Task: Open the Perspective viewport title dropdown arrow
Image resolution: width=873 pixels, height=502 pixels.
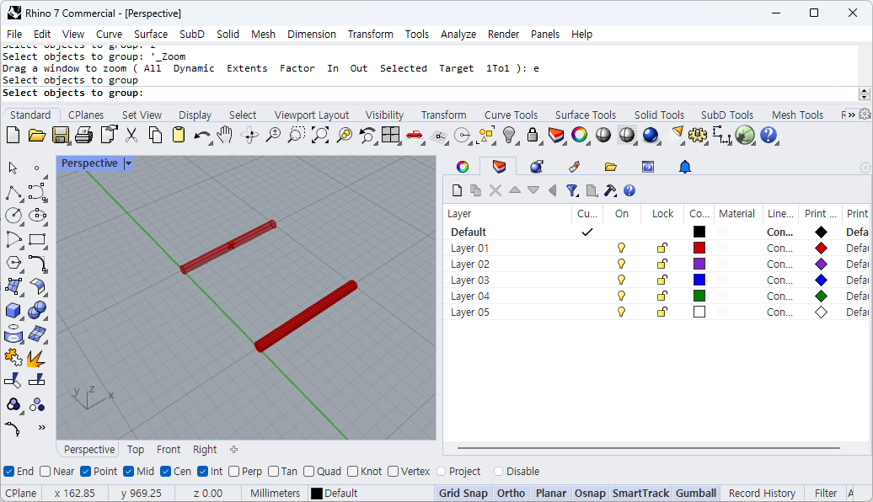Action: [128, 163]
